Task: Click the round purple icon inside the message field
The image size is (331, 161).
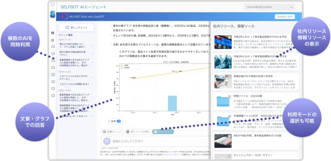Action: pyautogui.click(x=107, y=141)
